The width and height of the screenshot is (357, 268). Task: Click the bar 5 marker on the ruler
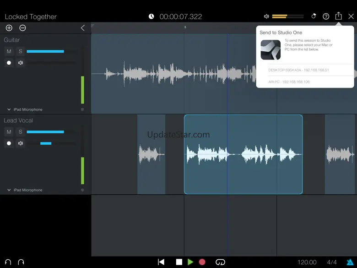pyautogui.click(x=185, y=27)
